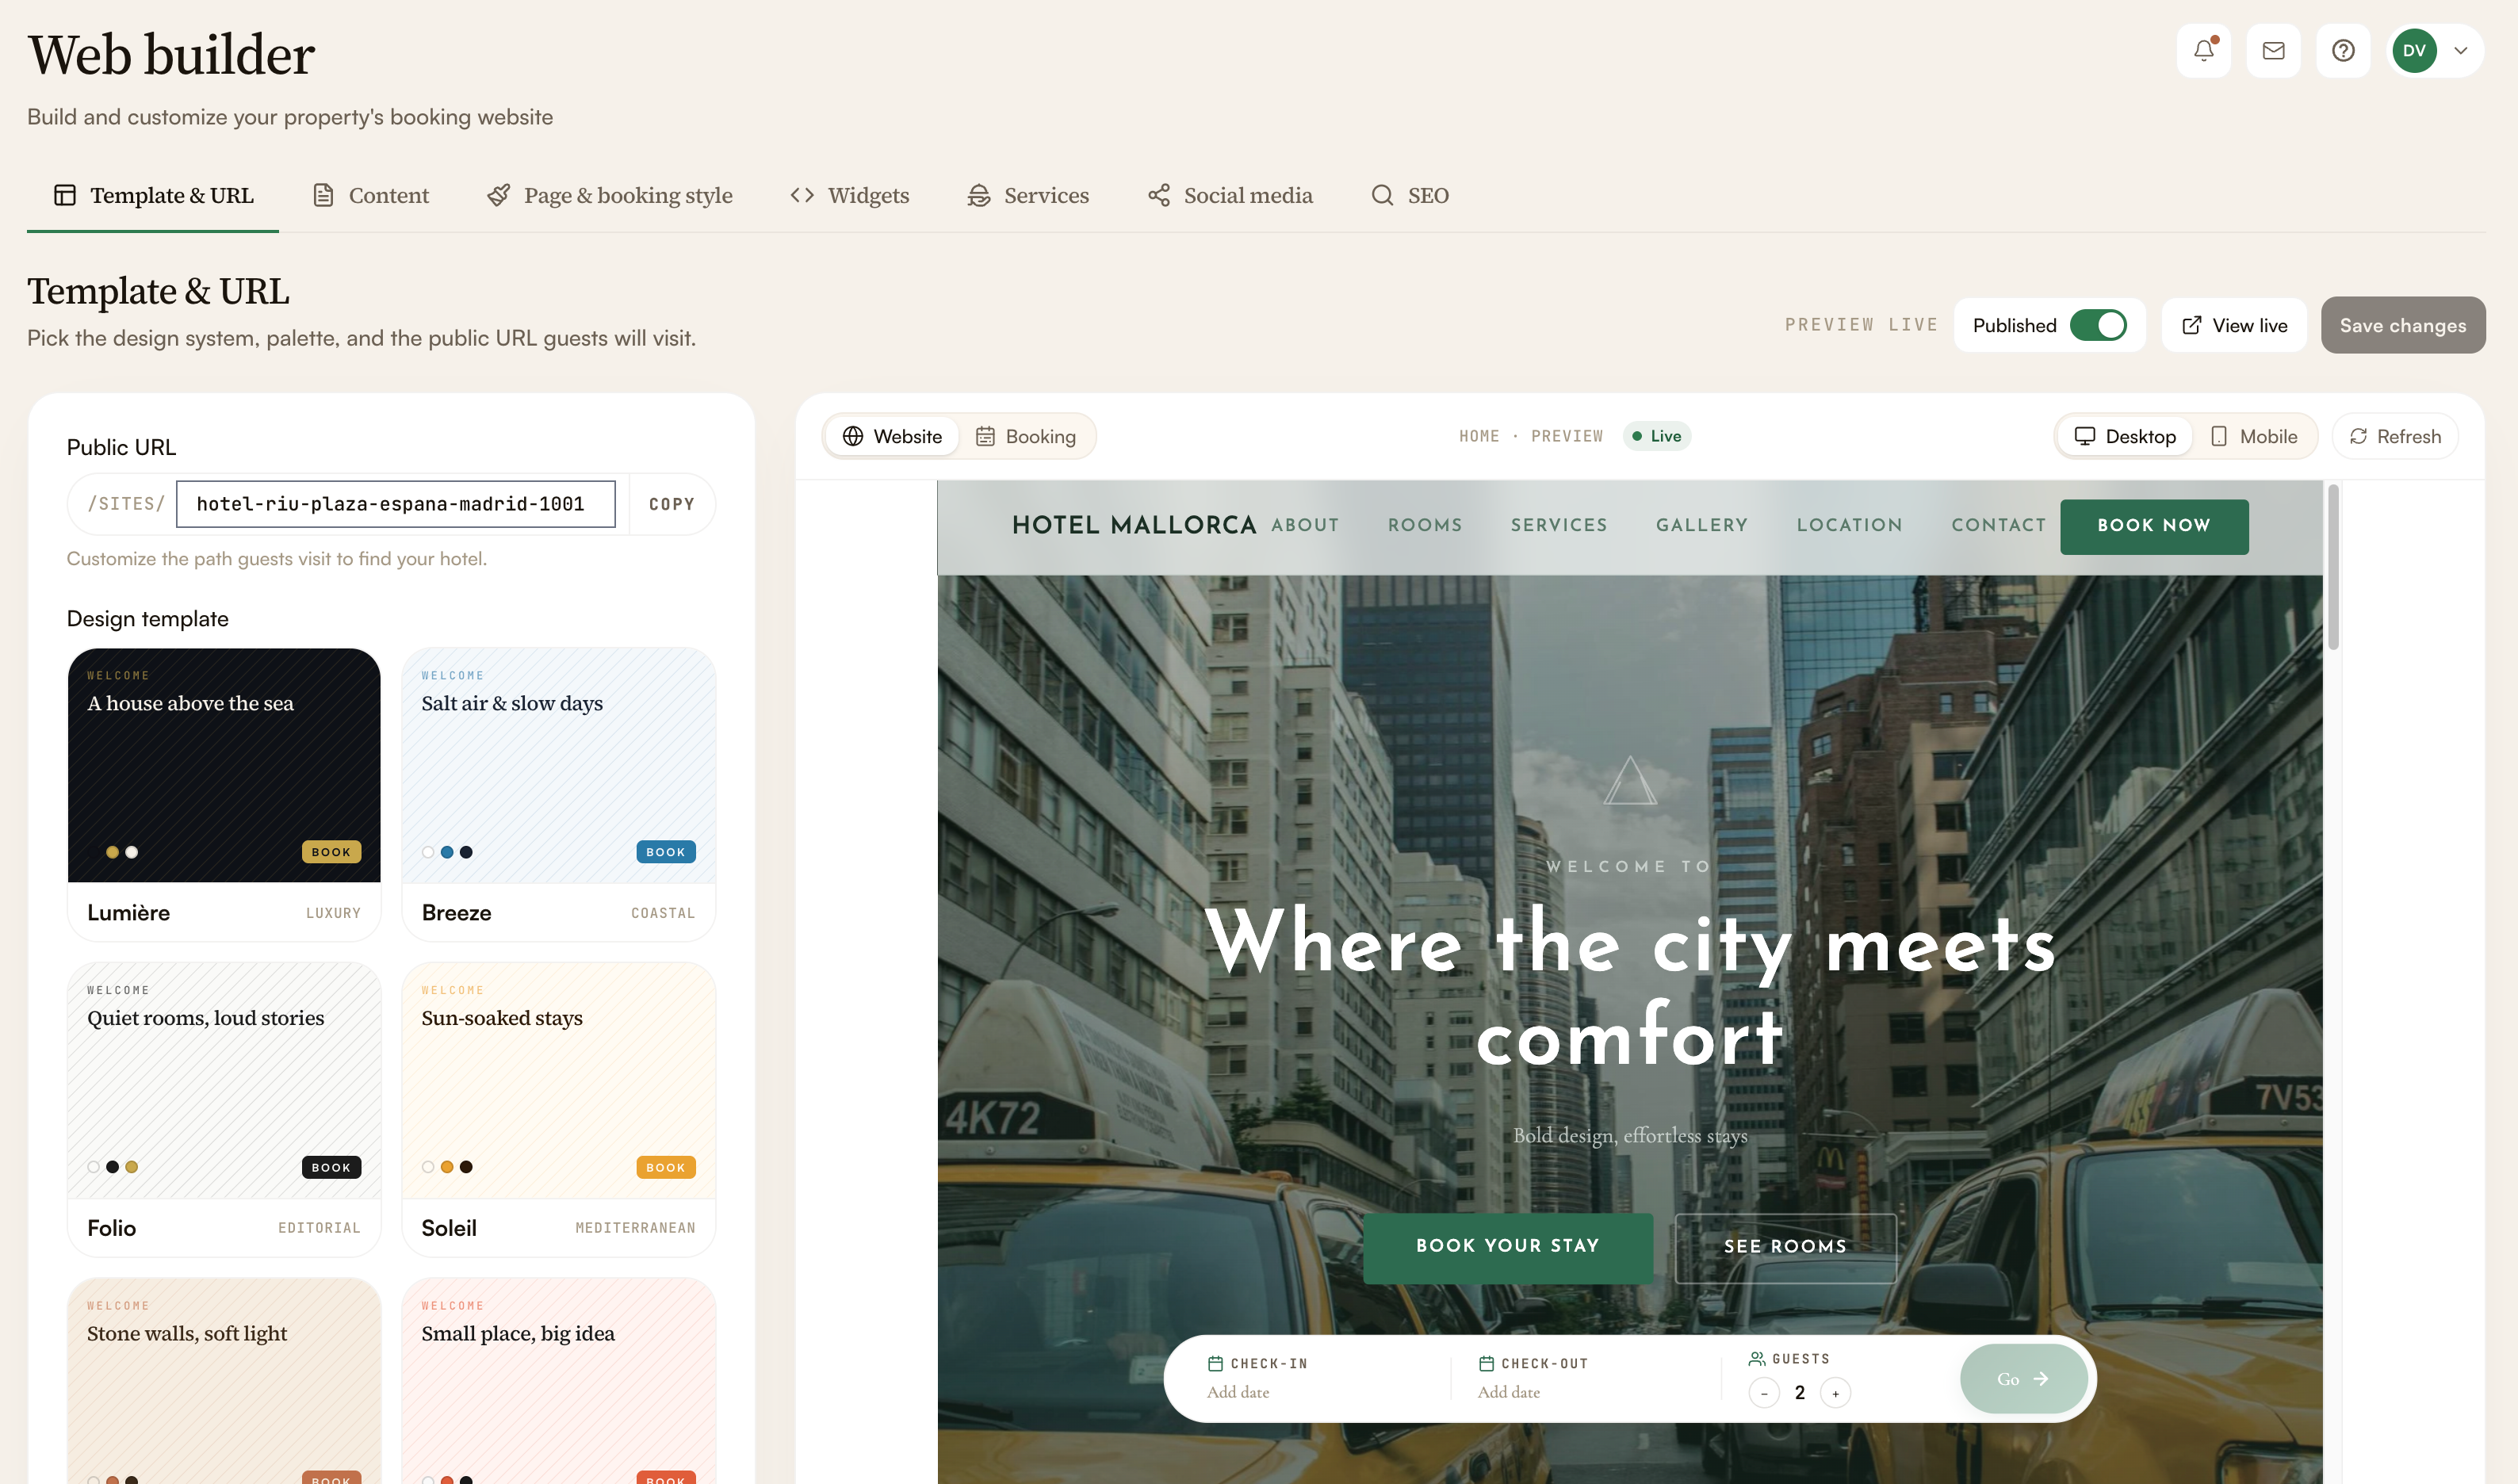Click the BOOK badge on Lumière card

[x=331, y=852]
